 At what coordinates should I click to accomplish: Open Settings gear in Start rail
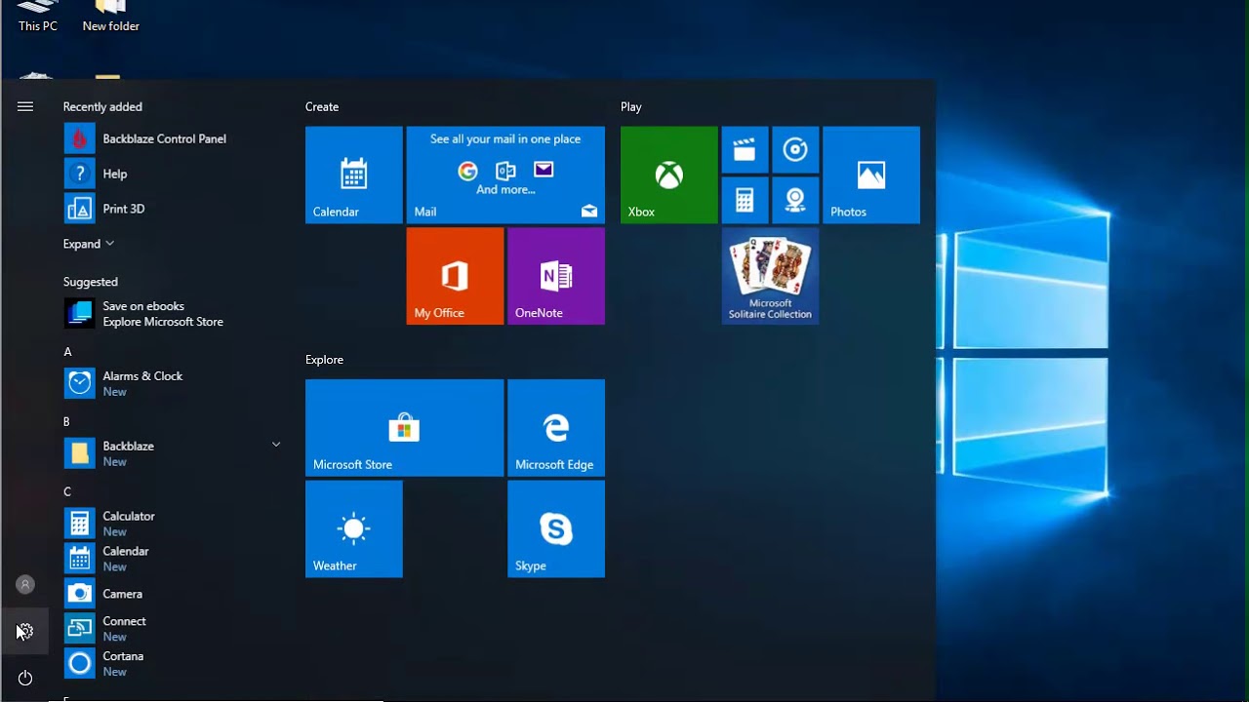25,632
